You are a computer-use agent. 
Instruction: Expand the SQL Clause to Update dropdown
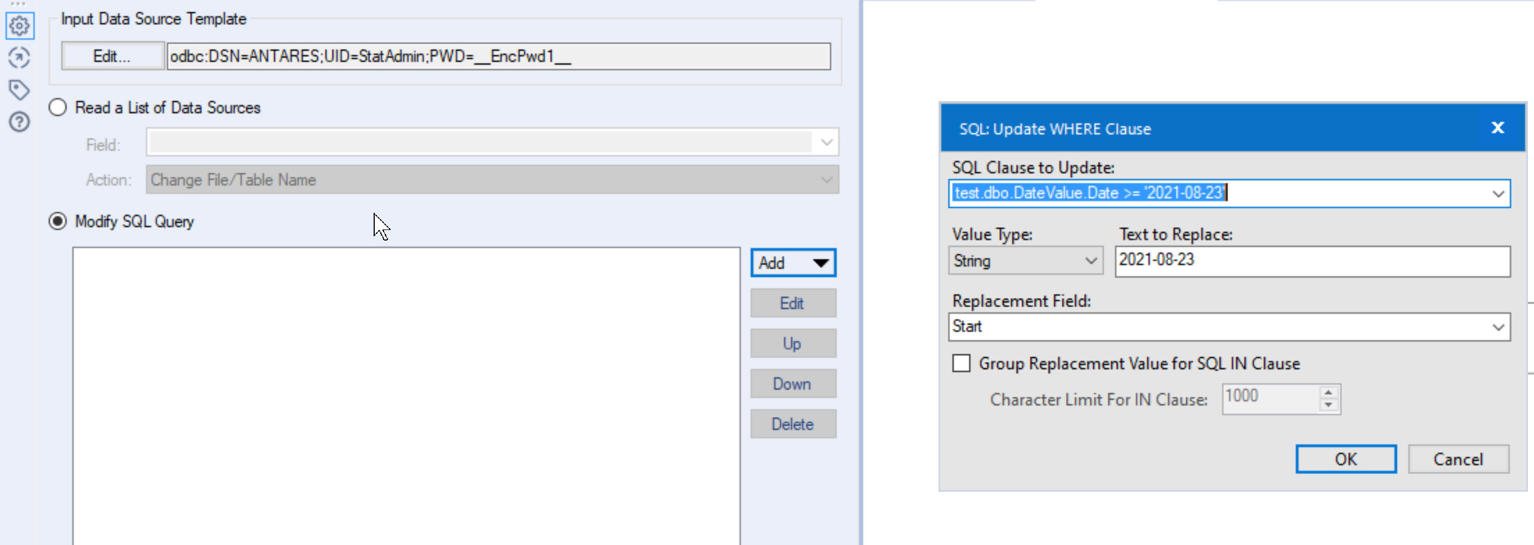click(1500, 193)
